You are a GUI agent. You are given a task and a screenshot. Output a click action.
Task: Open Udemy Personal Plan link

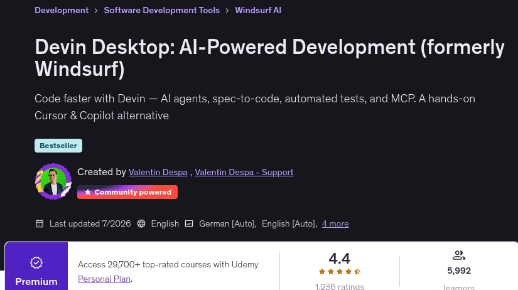[104, 279]
